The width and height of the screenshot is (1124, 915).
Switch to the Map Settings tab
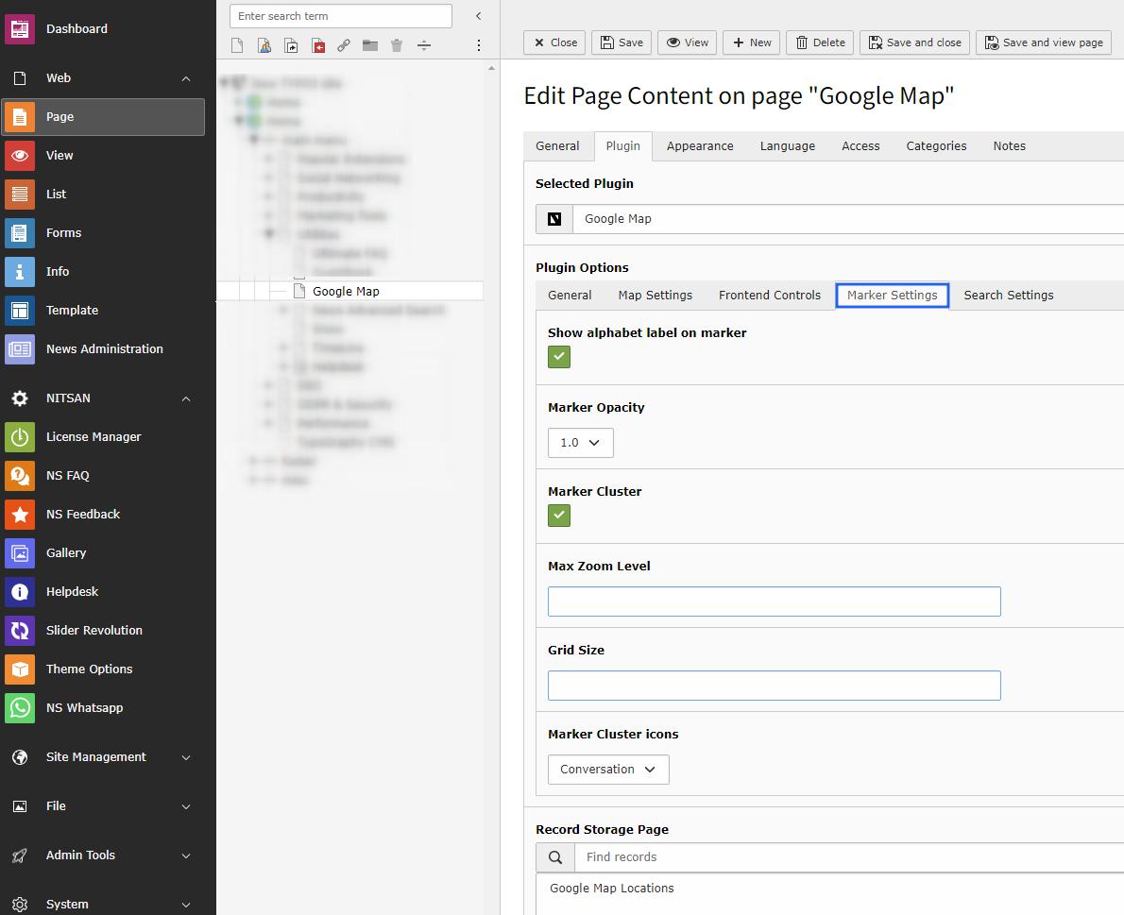click(x=656, y=296)
